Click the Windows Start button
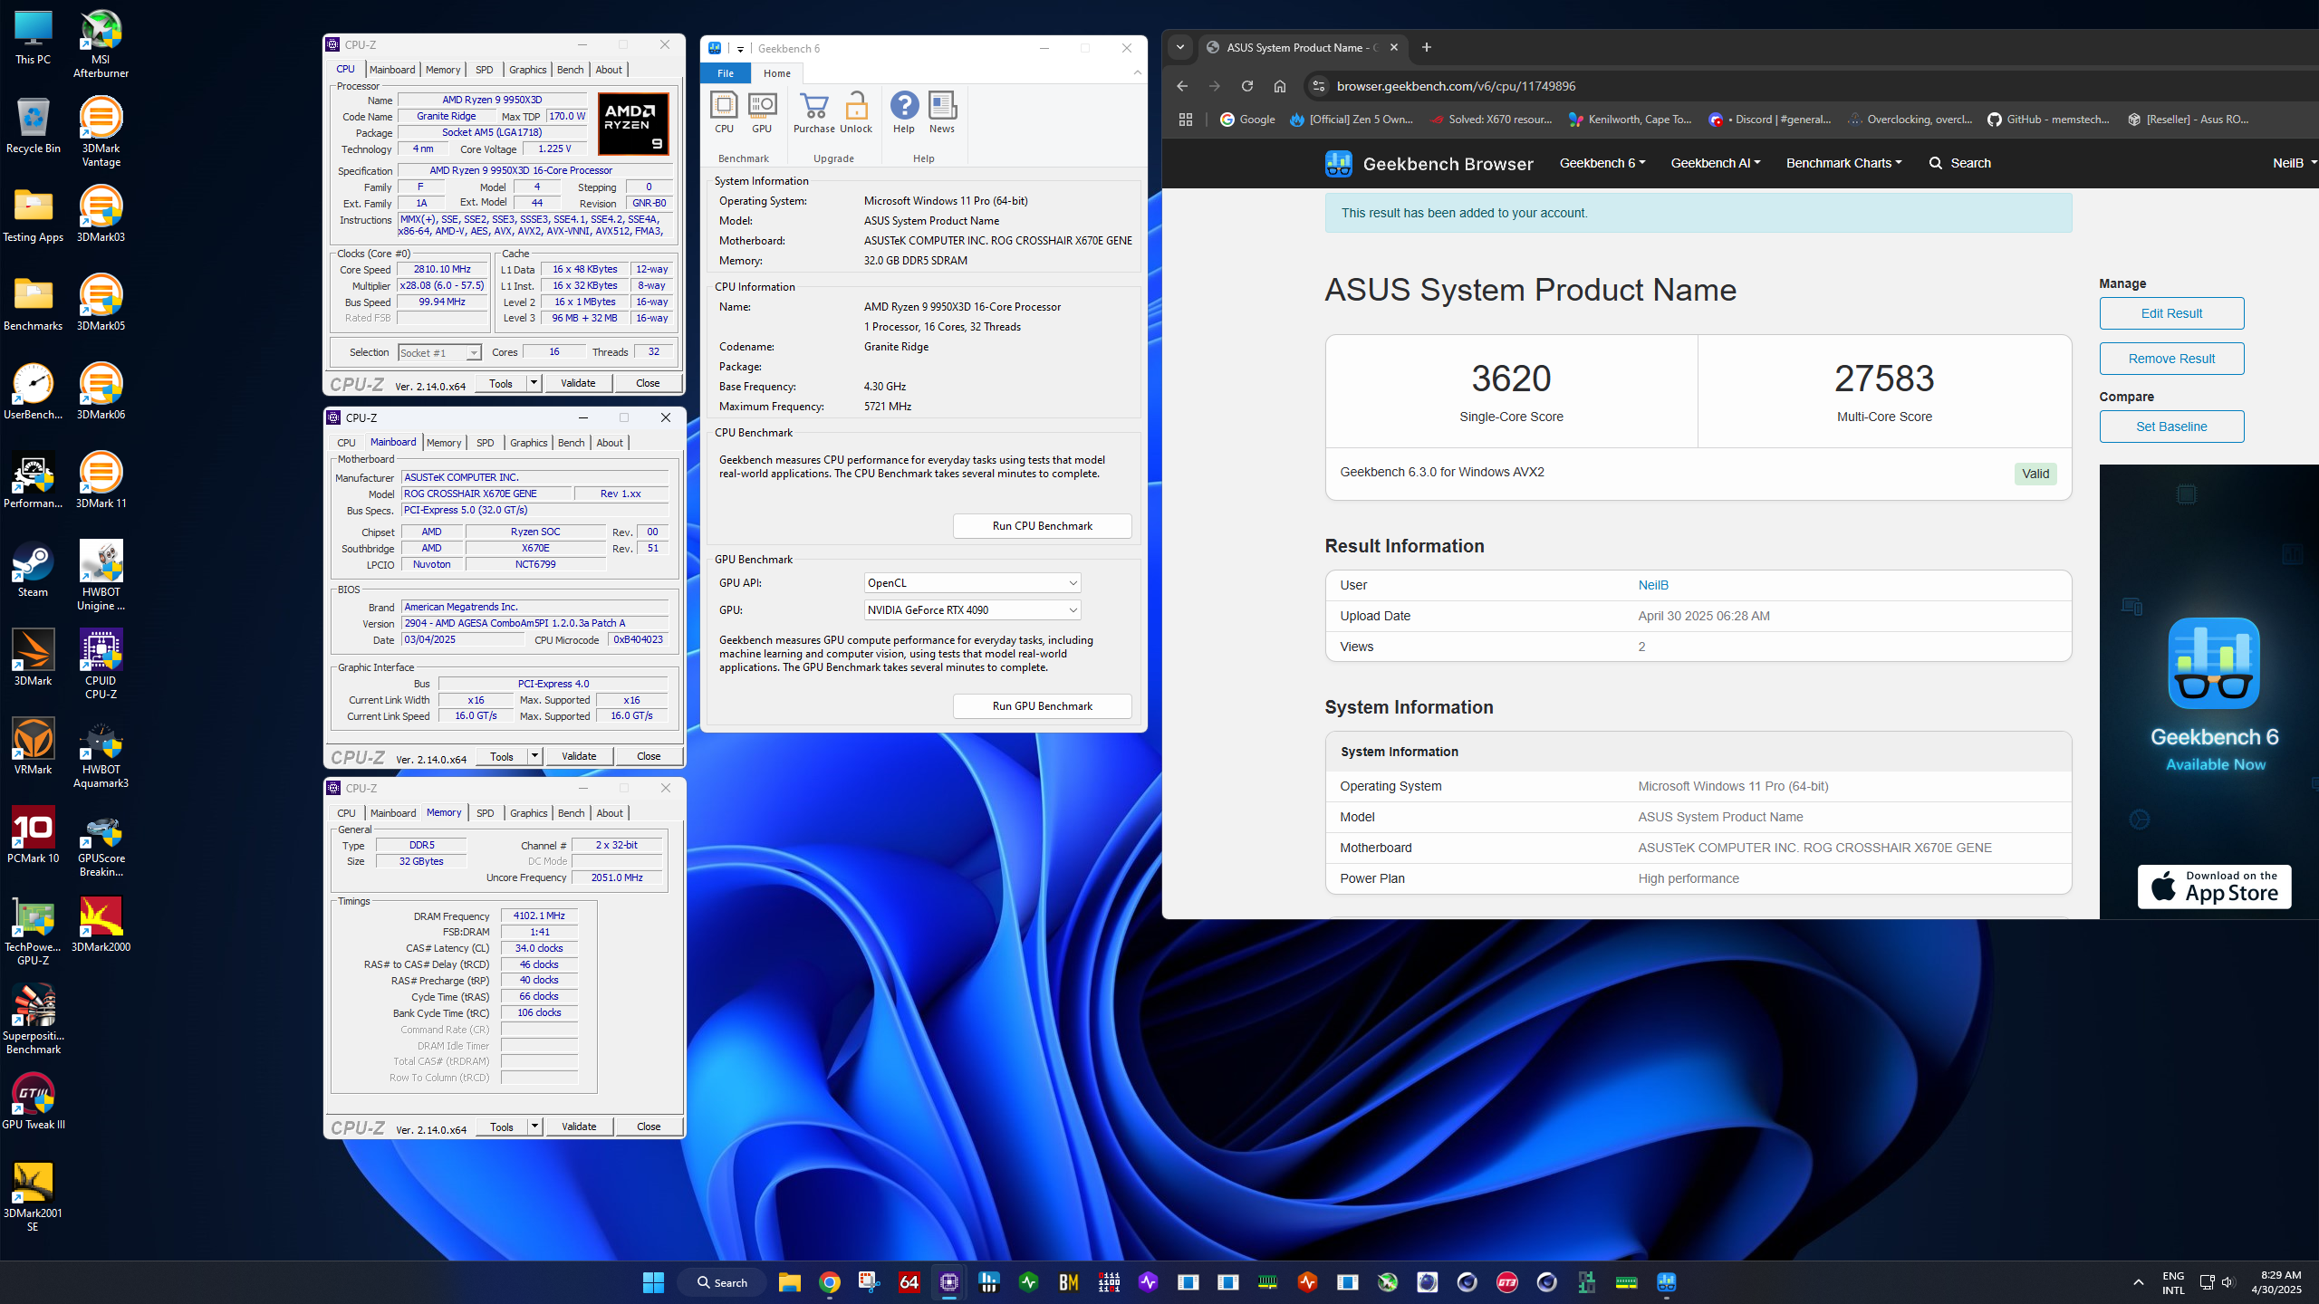Screen dimensions: 2319x1304 click(653, 1282)
